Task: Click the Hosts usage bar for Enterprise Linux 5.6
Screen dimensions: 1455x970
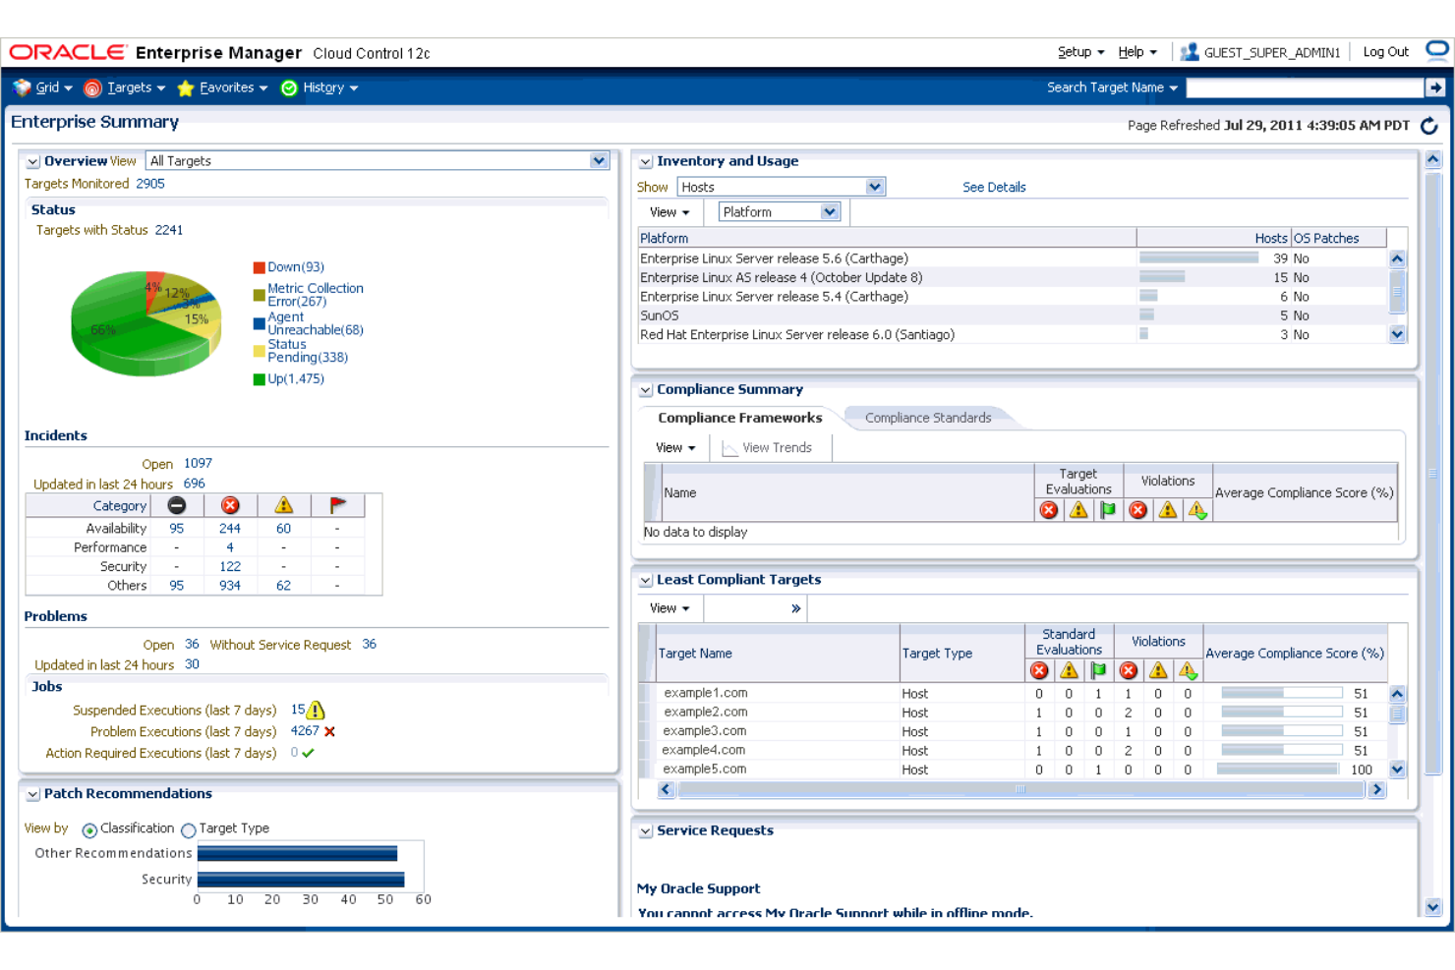Action: [x=1197, y=257]
